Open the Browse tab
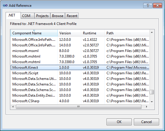Screen dimensions: 165x131 pyautogui.click(x=58, y=16)
